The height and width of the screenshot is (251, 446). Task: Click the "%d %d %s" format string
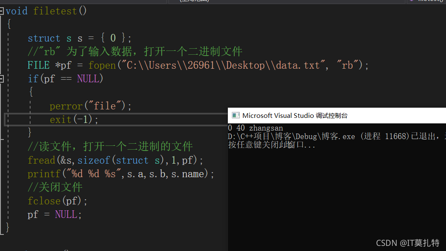[x=94, y=174]
